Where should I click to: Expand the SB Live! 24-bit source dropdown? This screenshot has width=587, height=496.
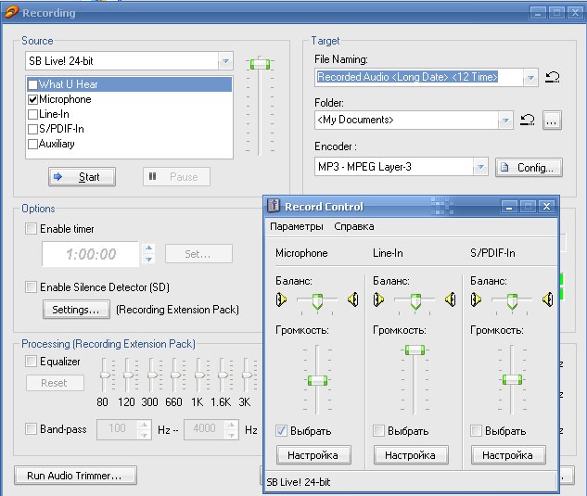tap(225, 61)
